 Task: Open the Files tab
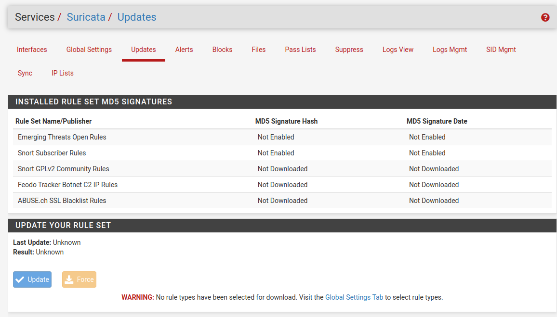[259, 50]
